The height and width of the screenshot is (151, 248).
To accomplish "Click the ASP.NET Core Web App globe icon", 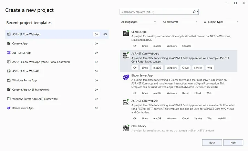I will click(126, 55).
